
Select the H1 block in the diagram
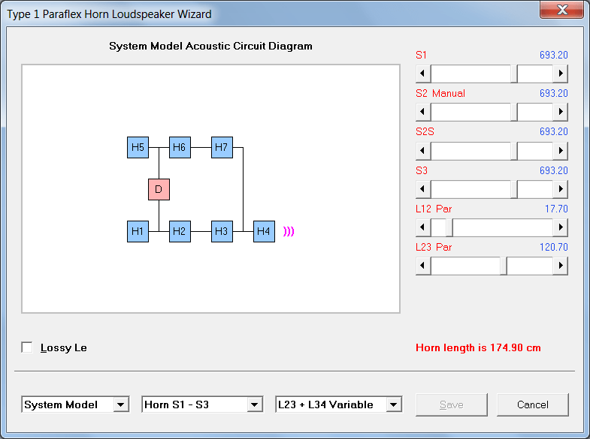point(138,231)
